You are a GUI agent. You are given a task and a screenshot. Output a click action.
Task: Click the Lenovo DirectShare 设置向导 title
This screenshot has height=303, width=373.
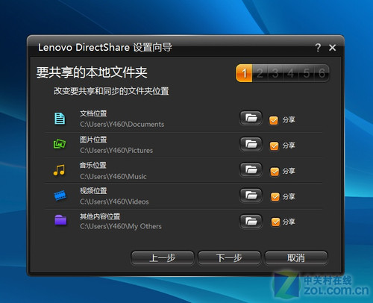104,47
